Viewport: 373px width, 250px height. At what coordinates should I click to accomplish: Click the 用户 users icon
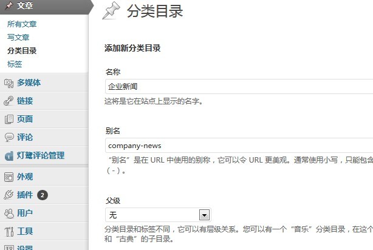click(9, 214)
